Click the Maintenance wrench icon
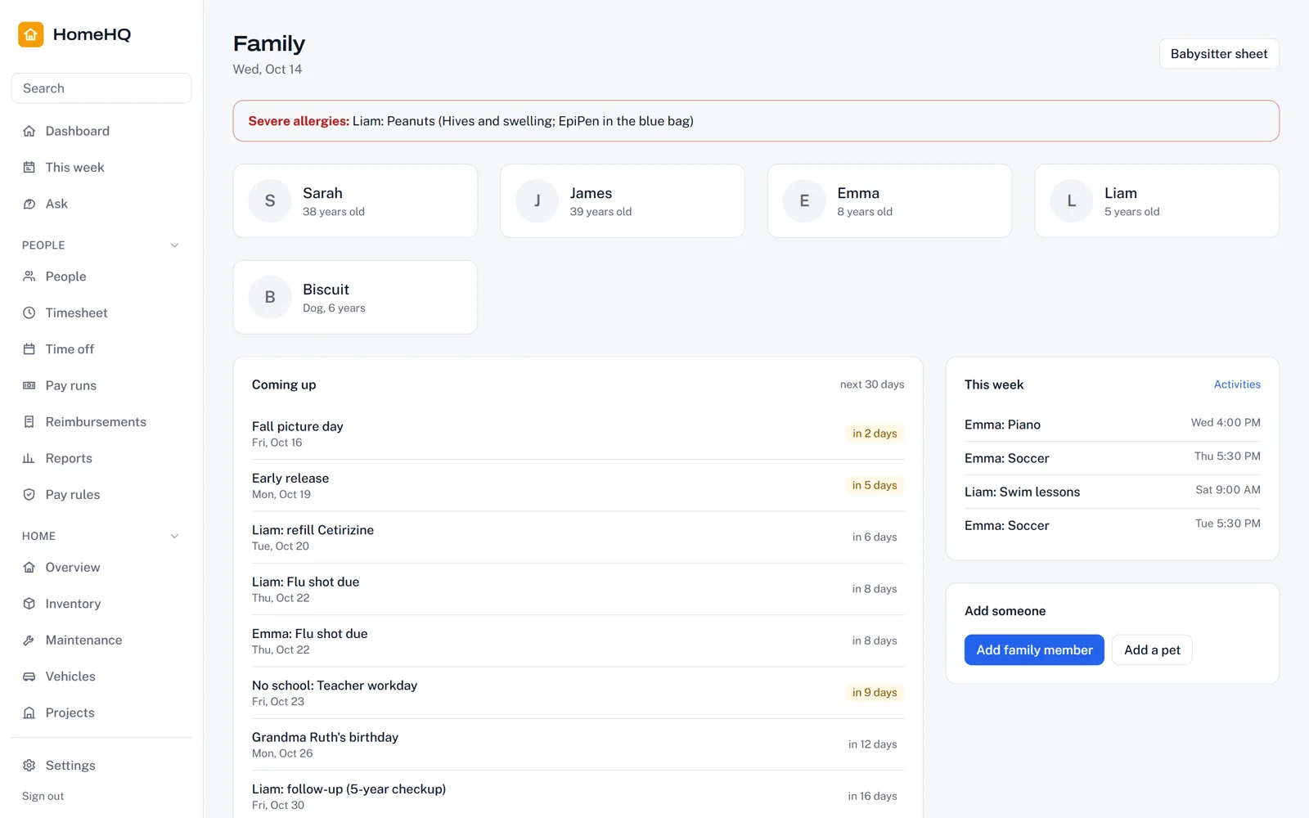The image size is (1309, 818). [29, 640]
